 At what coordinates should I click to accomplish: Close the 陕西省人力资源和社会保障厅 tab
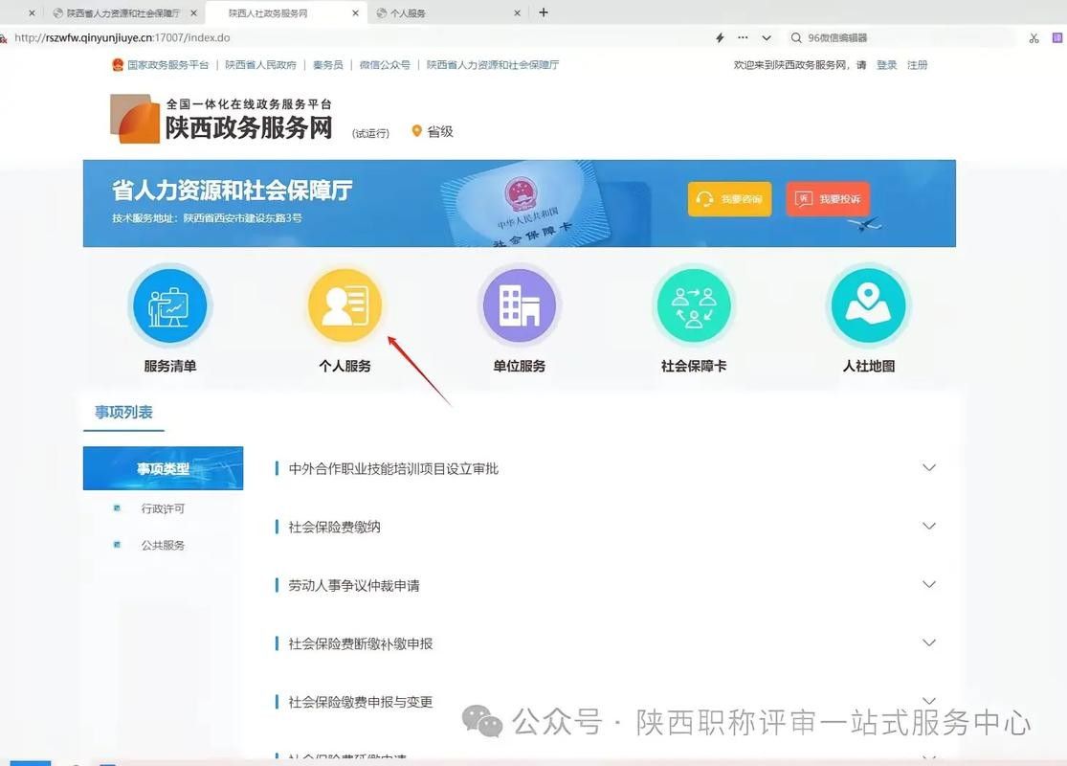pos(194,13)
